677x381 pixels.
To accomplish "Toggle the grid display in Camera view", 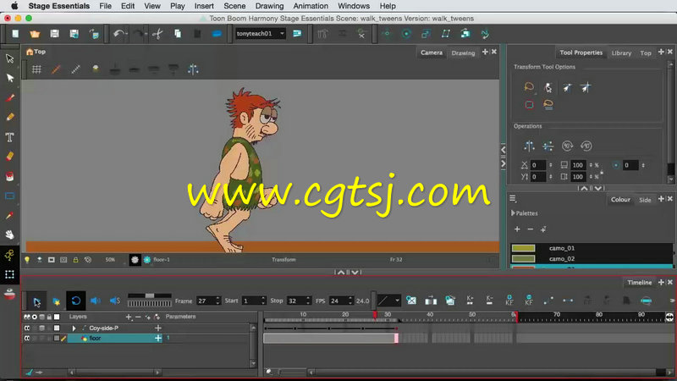I will (36, 69).
